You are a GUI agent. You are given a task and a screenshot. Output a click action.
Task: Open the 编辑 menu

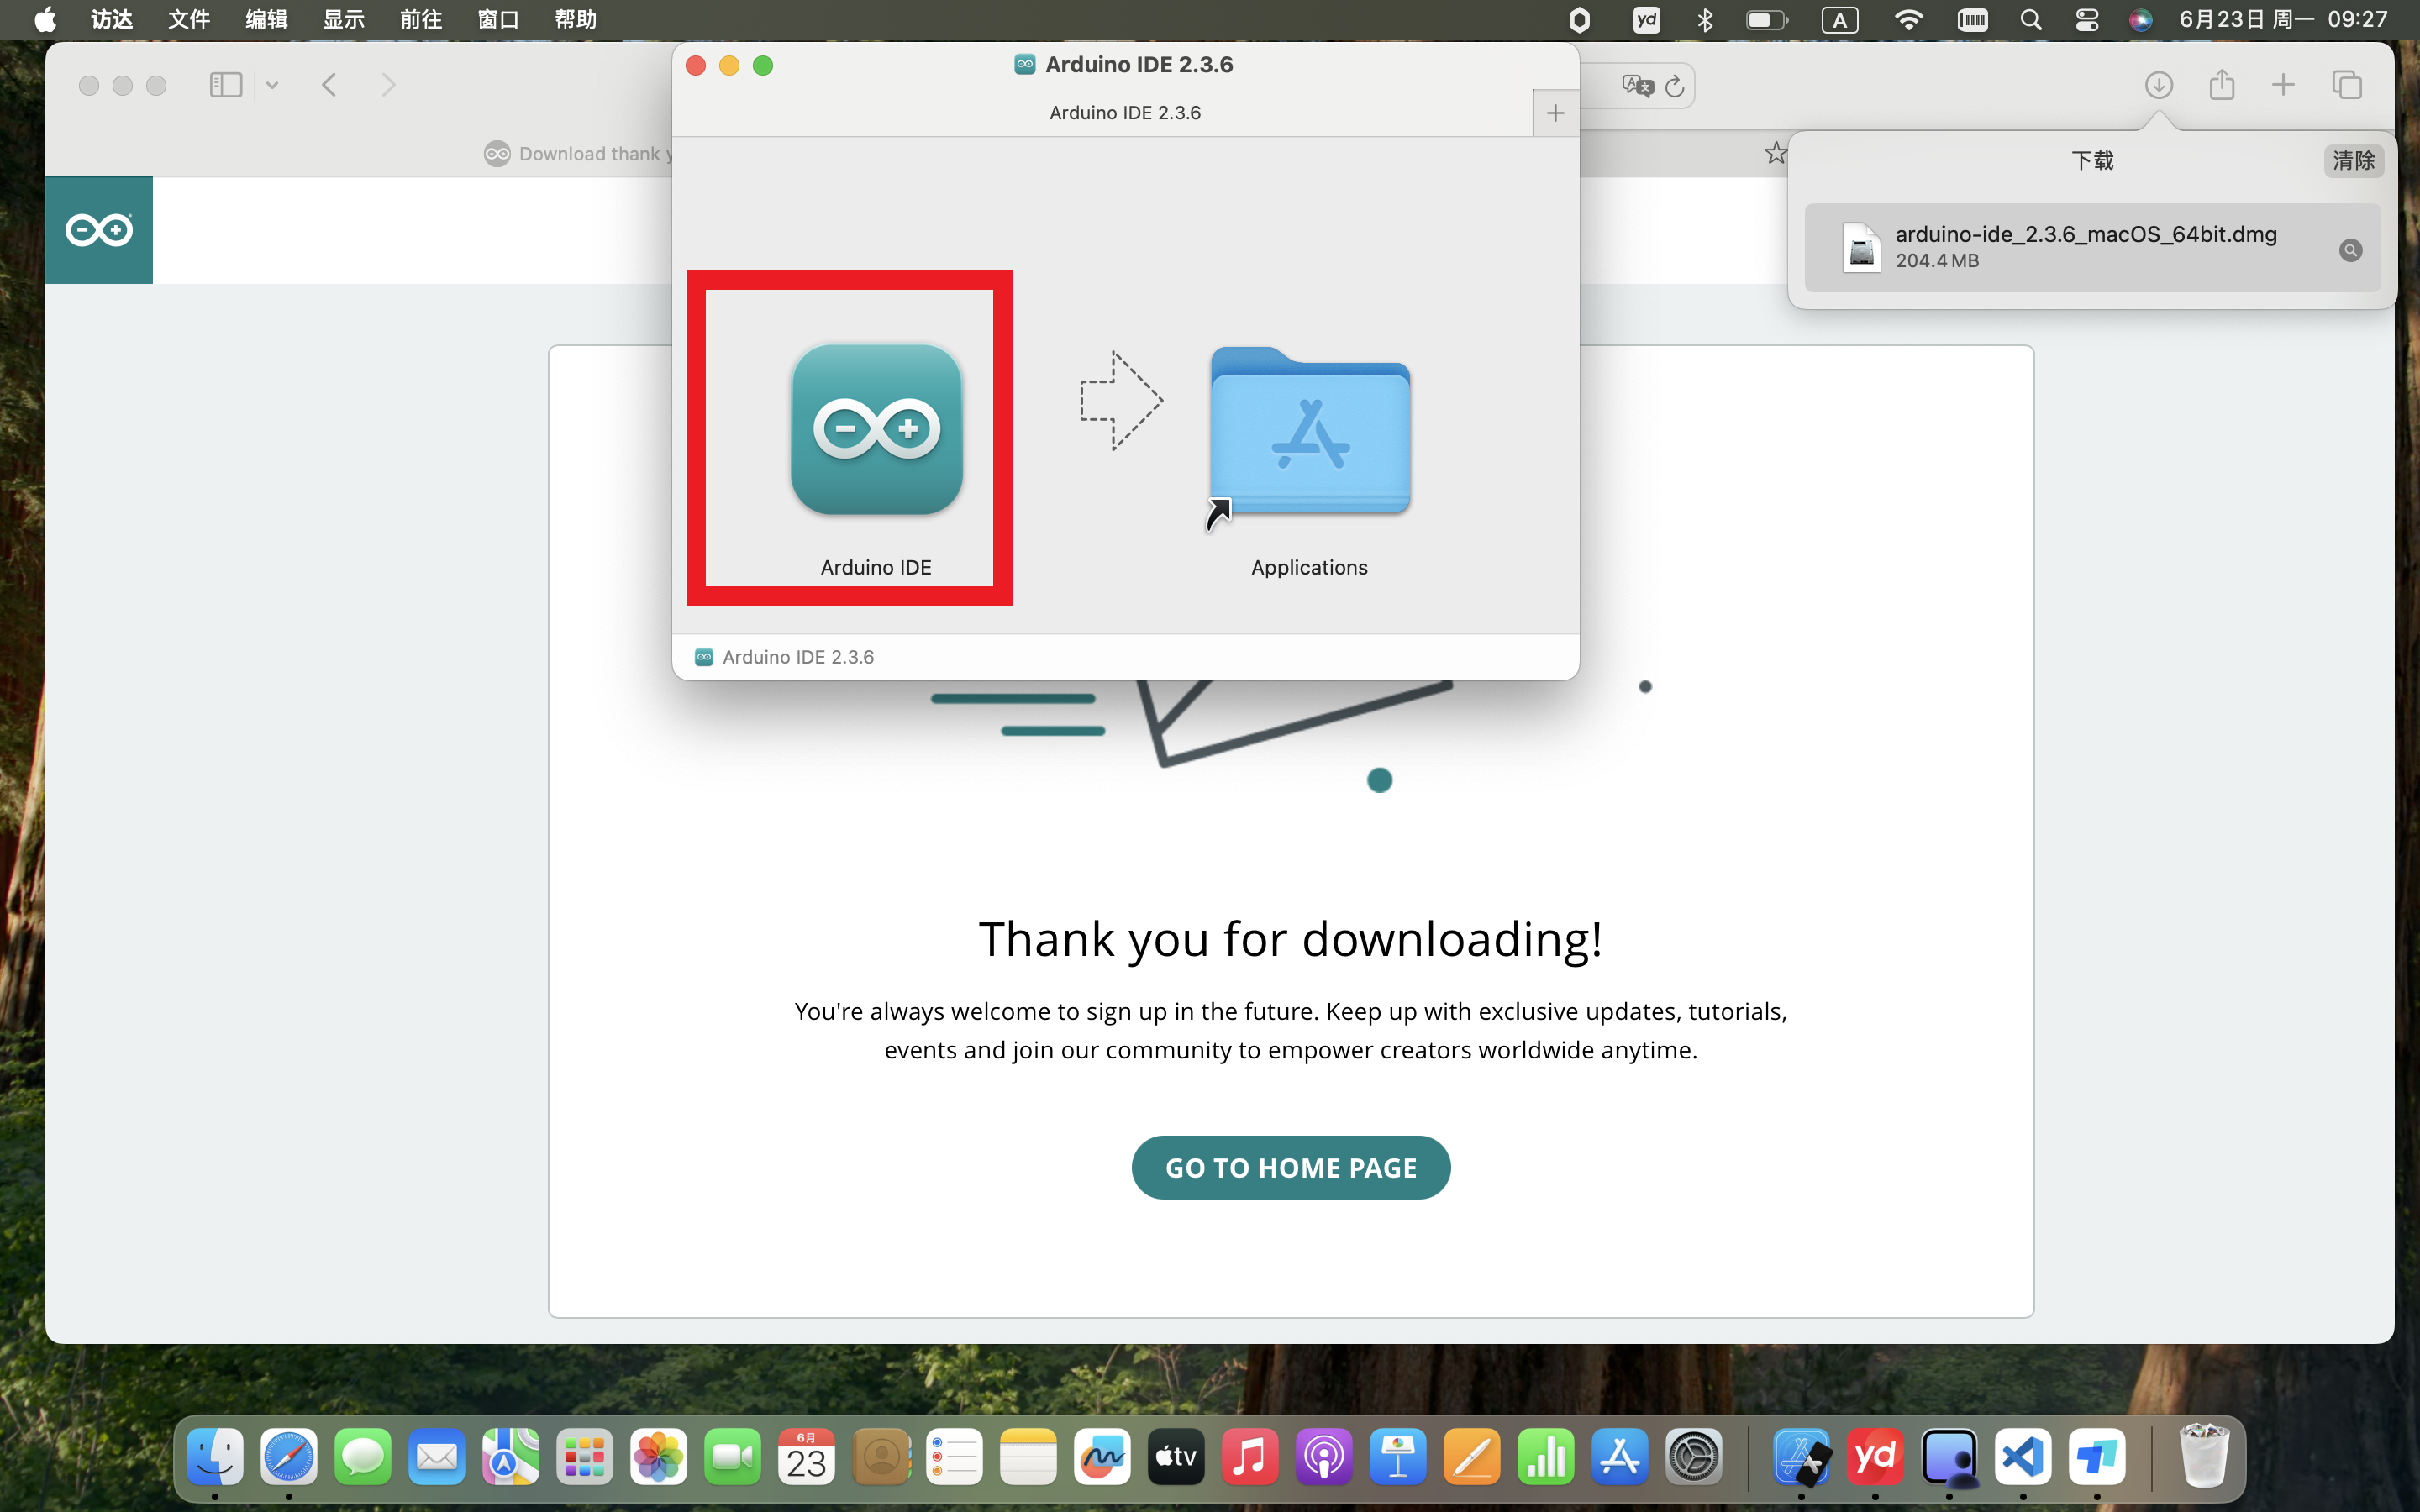[266, 20]
